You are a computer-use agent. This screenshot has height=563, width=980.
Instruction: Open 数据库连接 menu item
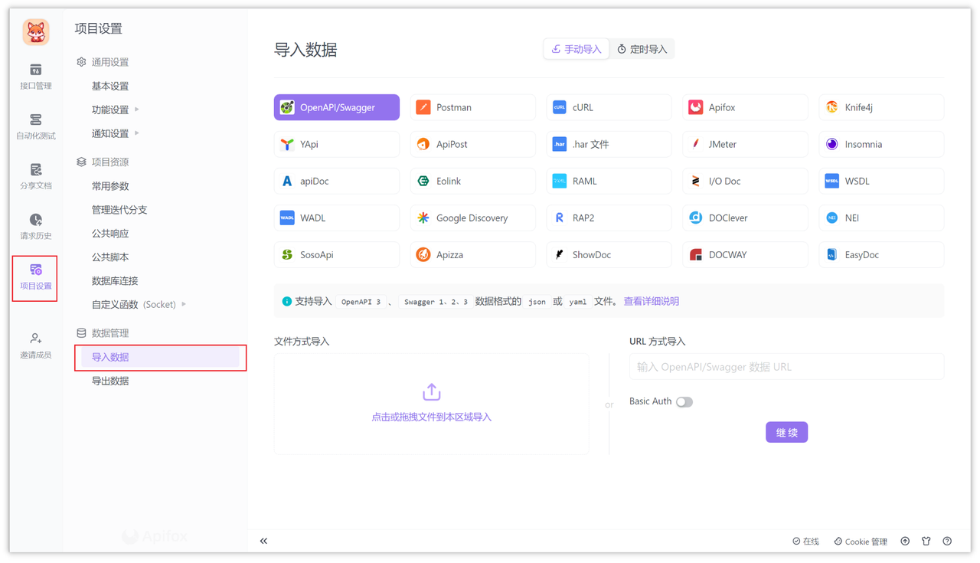[x=115, y=281]
